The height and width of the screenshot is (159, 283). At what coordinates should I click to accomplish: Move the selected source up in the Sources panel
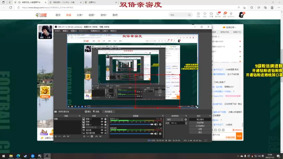pos(96,136)
